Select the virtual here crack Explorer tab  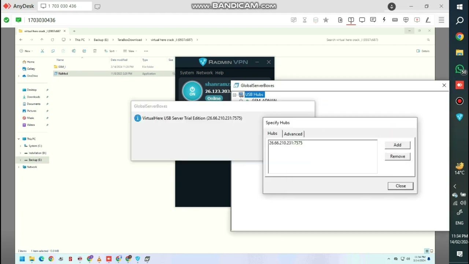(43, 31)
